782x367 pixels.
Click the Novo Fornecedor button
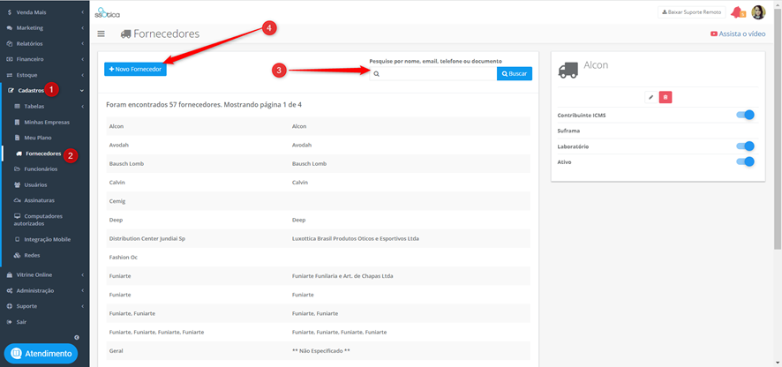[x=135, y=70]
